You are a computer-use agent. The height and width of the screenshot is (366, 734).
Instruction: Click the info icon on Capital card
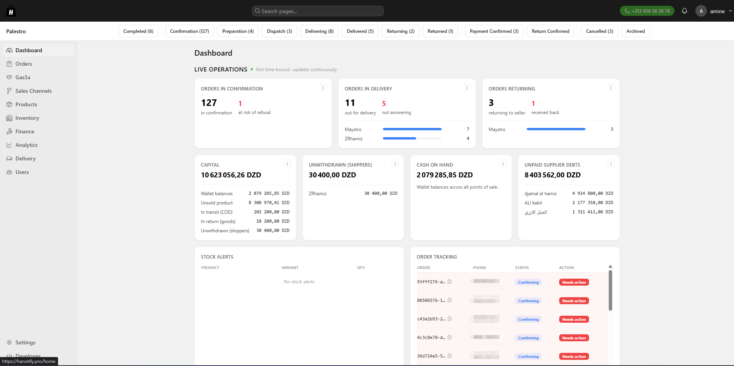[287, 164]
